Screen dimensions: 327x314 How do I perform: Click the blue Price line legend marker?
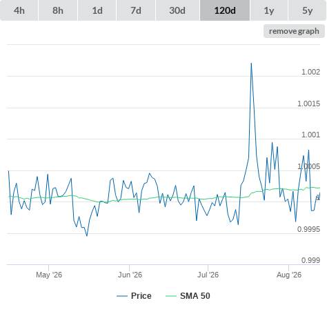[122, 296]
